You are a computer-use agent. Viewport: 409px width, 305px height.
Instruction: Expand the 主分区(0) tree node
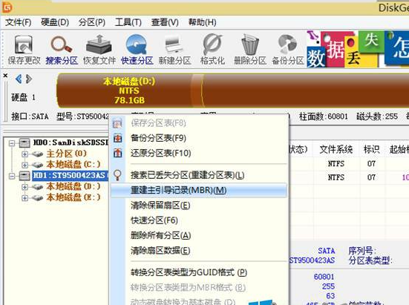click(24, 154)
